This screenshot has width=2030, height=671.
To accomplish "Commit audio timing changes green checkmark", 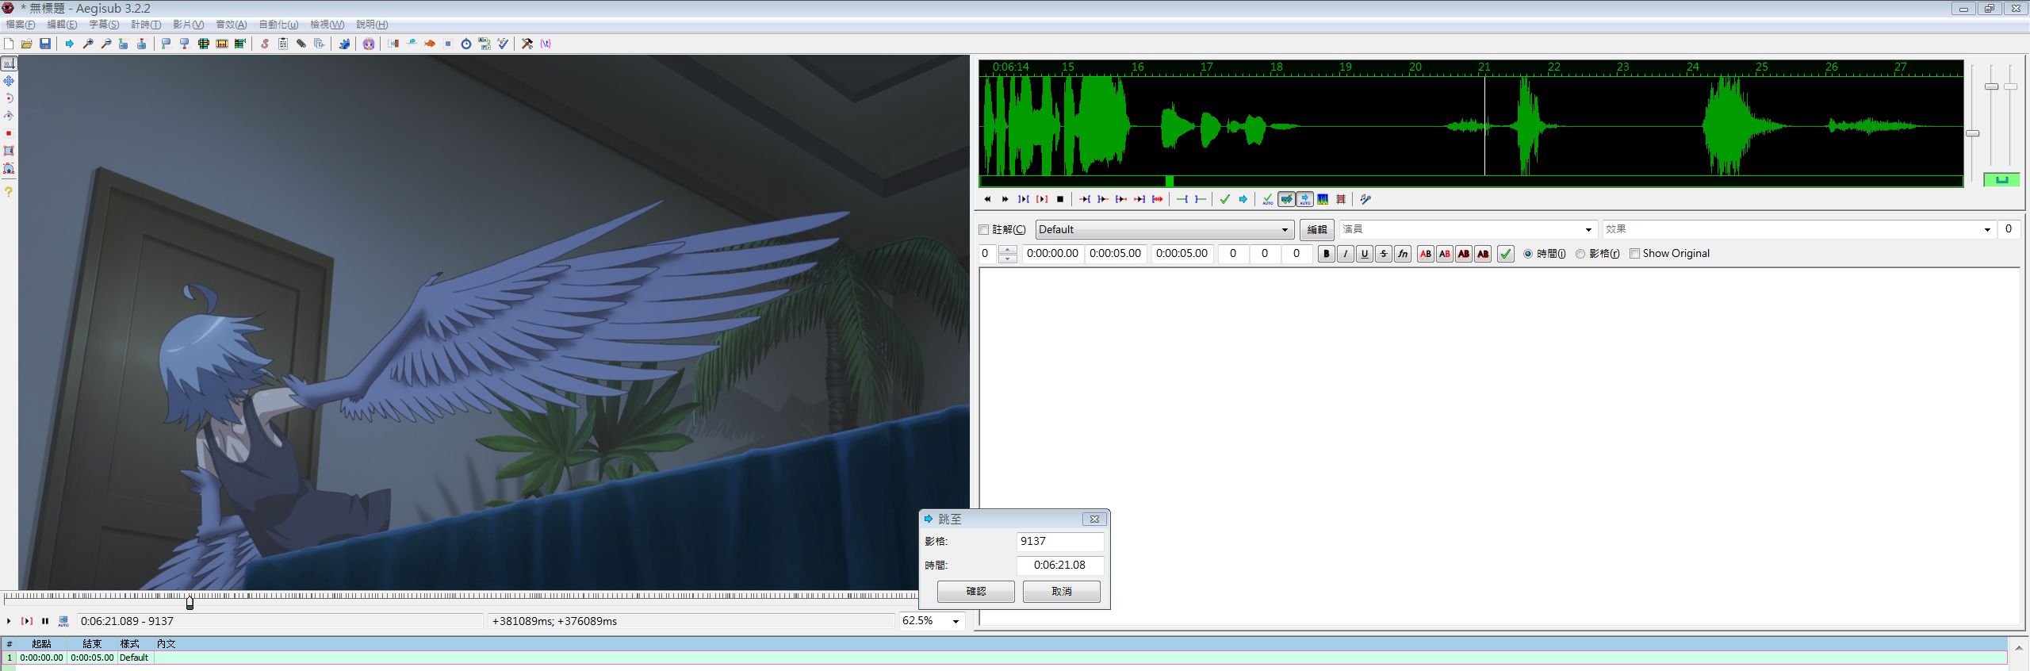I will point(1225,199).
